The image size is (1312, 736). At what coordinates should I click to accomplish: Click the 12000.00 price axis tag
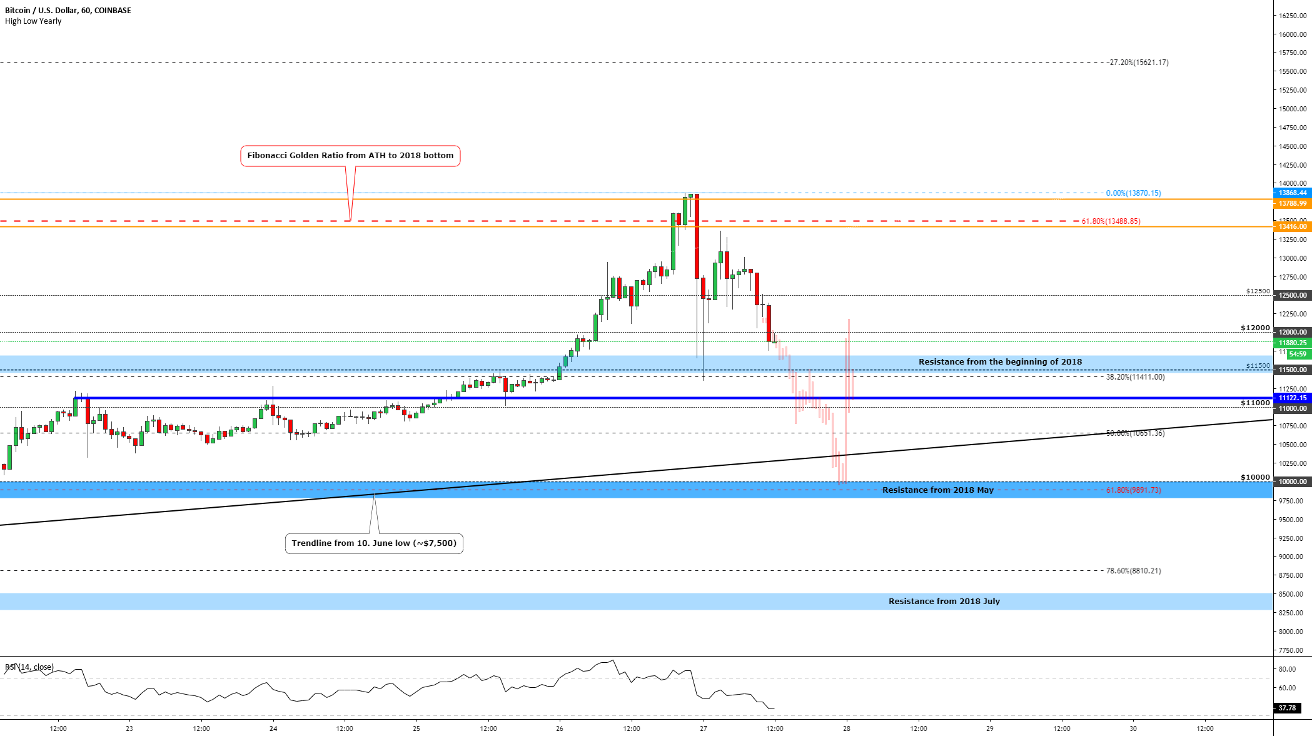click(1292, 332)
